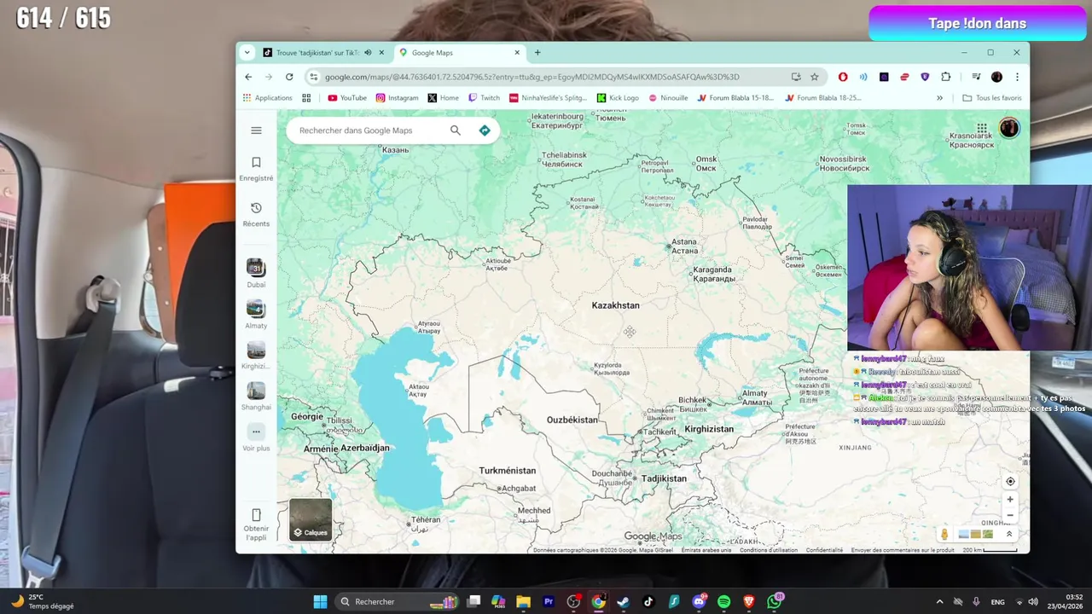Open the Windows Start menu

320,601
